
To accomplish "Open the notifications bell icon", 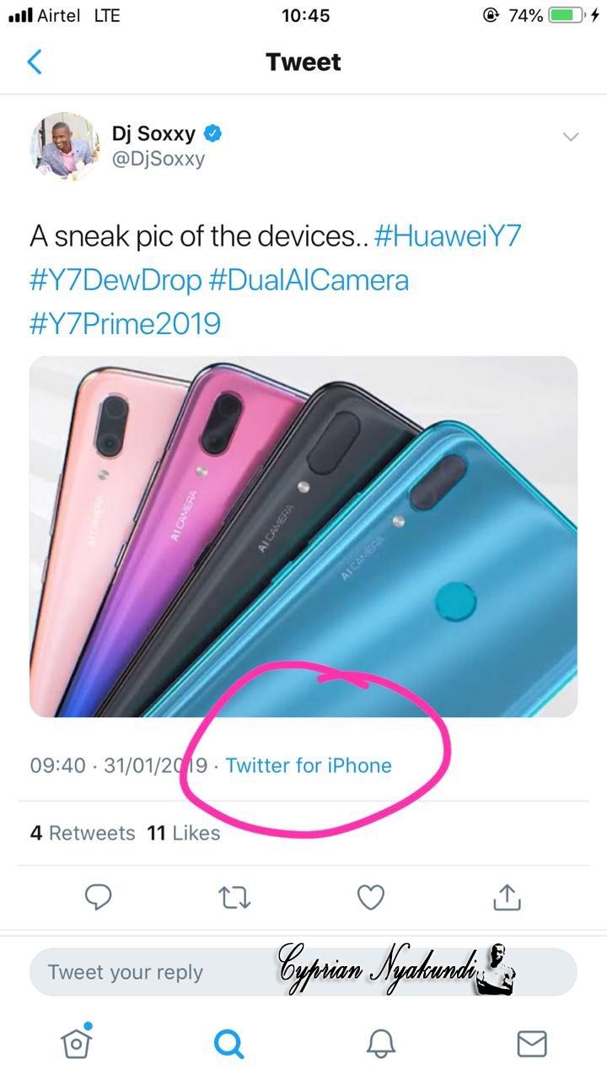I will tap(380, 1044).
